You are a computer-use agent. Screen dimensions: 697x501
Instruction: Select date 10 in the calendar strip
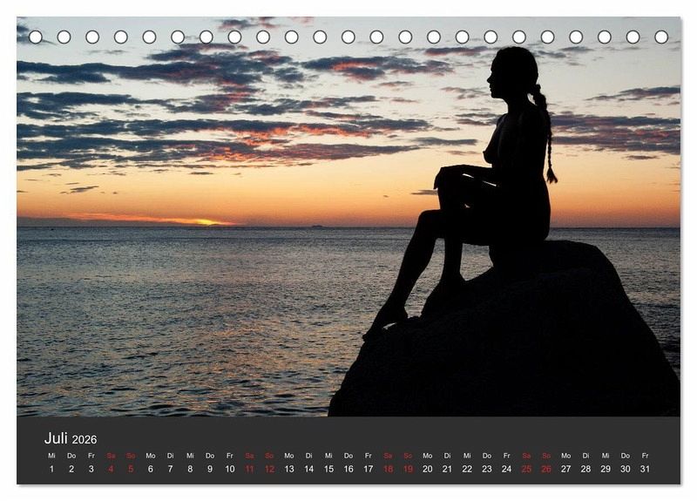[x=230, y=469]
